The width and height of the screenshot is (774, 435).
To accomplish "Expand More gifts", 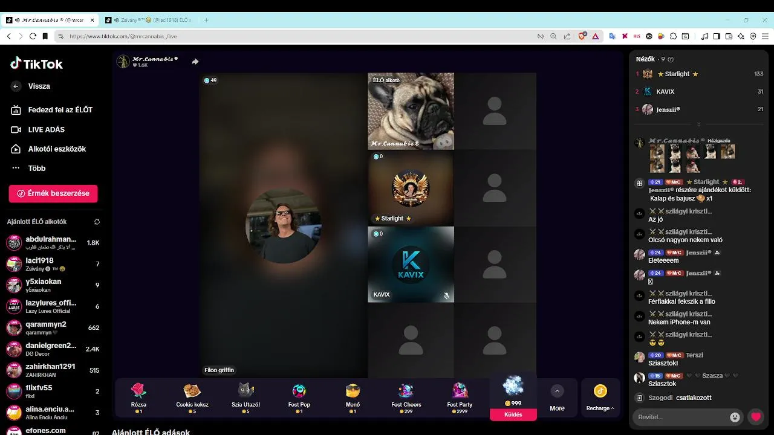I will click(557, 398).
